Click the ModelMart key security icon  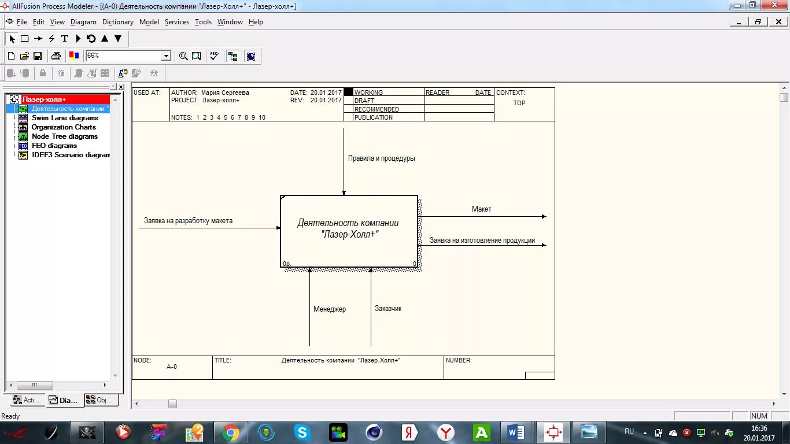point(136,73)
